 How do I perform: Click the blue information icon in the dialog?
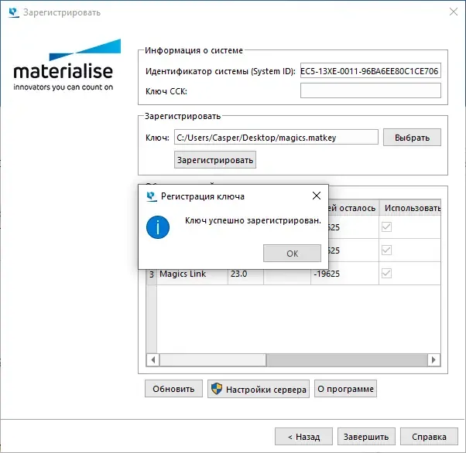point(158,227)
